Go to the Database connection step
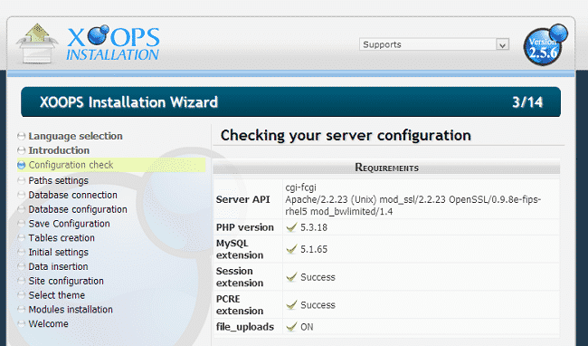This screenshot has width=588, height=346. tap(72, 195)
